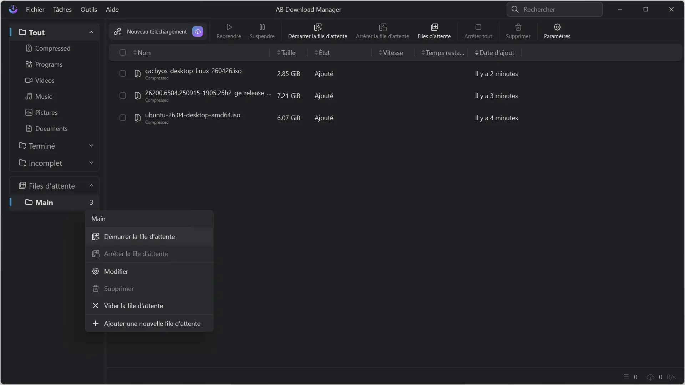Start queue via toolbar Démarrer la file d'attente
The width and height of the screenshot is (685, 385).
click(x=318, y=31)
